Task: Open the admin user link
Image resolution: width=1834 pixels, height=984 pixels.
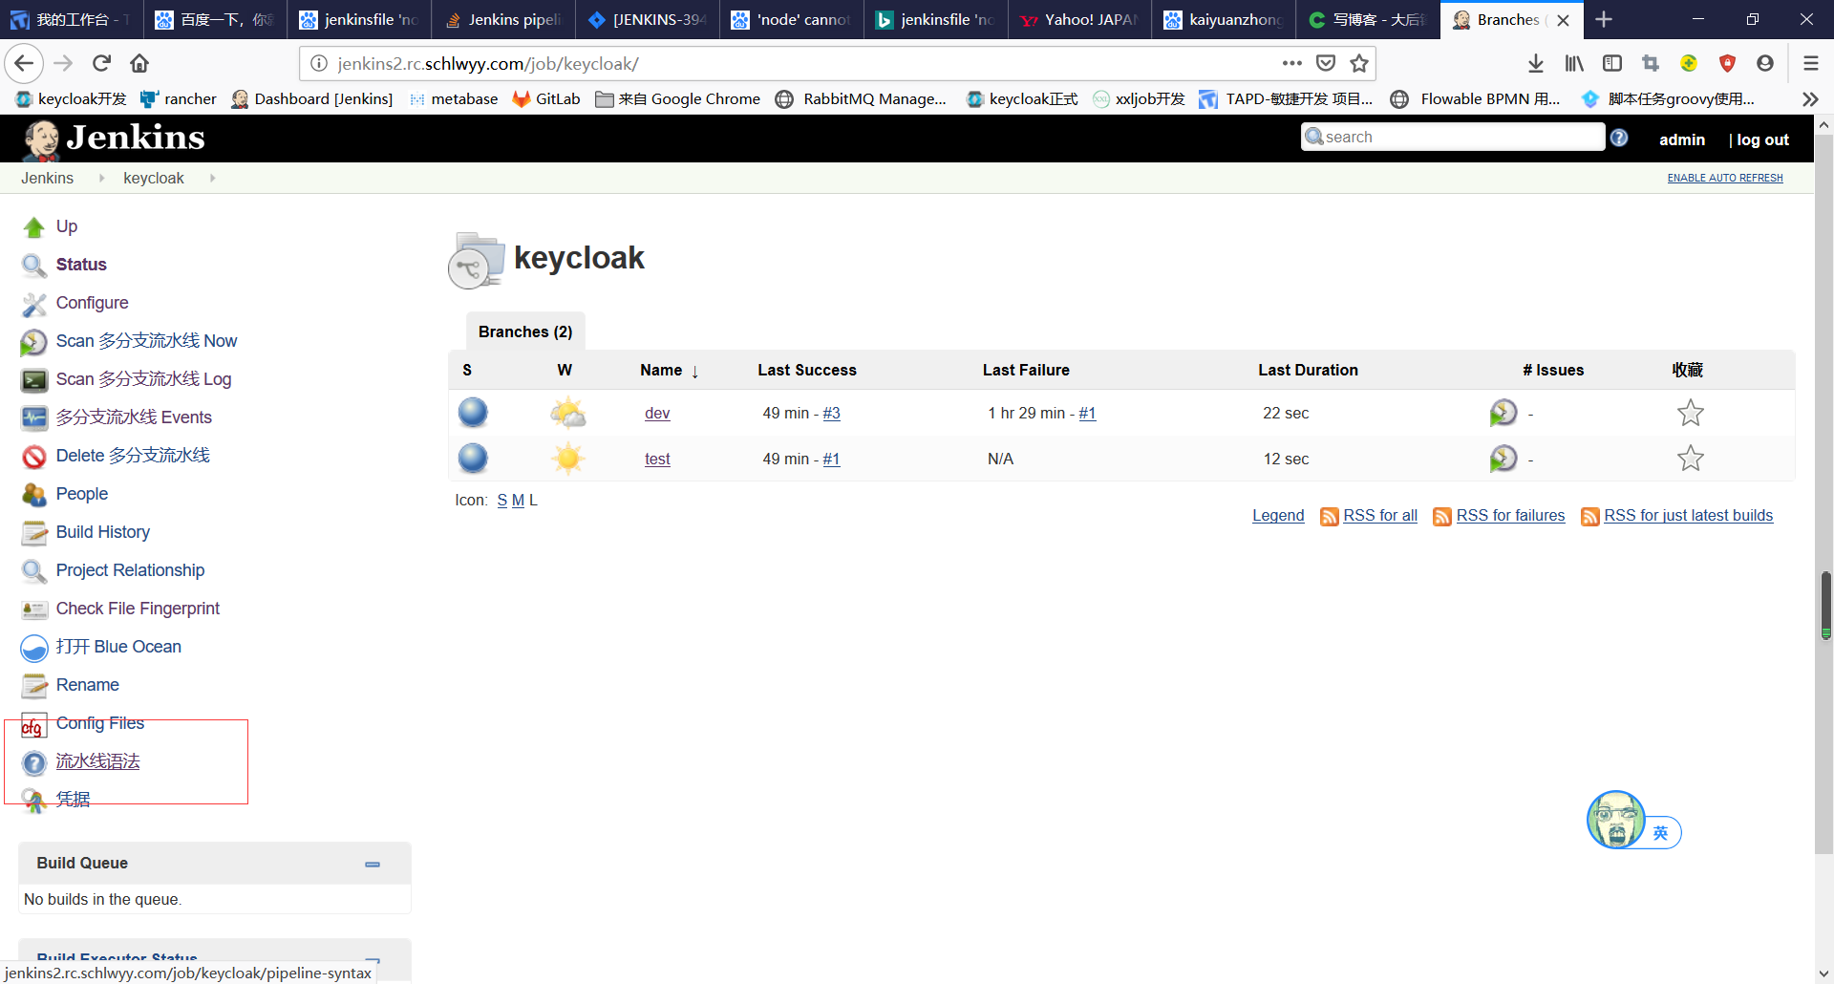Action: click(x=1682, y=139)
